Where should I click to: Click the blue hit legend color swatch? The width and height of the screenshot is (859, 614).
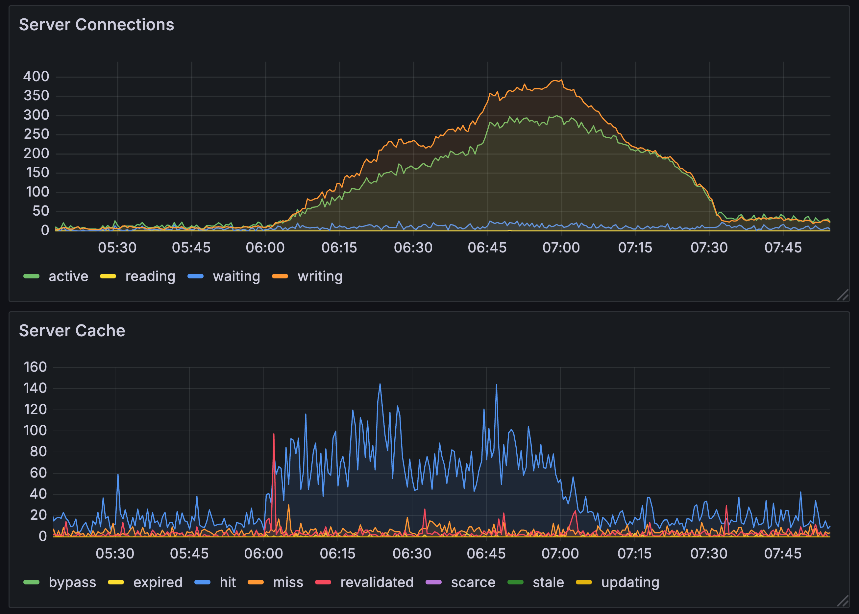[x=202, y=582]
